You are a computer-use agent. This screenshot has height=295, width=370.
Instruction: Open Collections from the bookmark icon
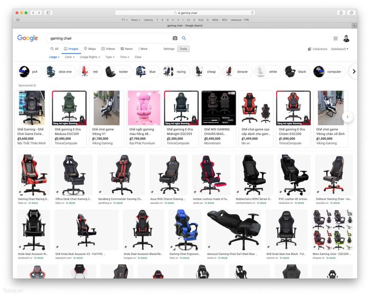317,49
